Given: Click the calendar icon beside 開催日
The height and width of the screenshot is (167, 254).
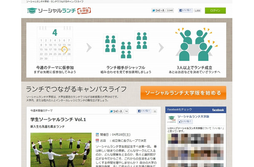Looking at the screenshot, I should [97, 134].
